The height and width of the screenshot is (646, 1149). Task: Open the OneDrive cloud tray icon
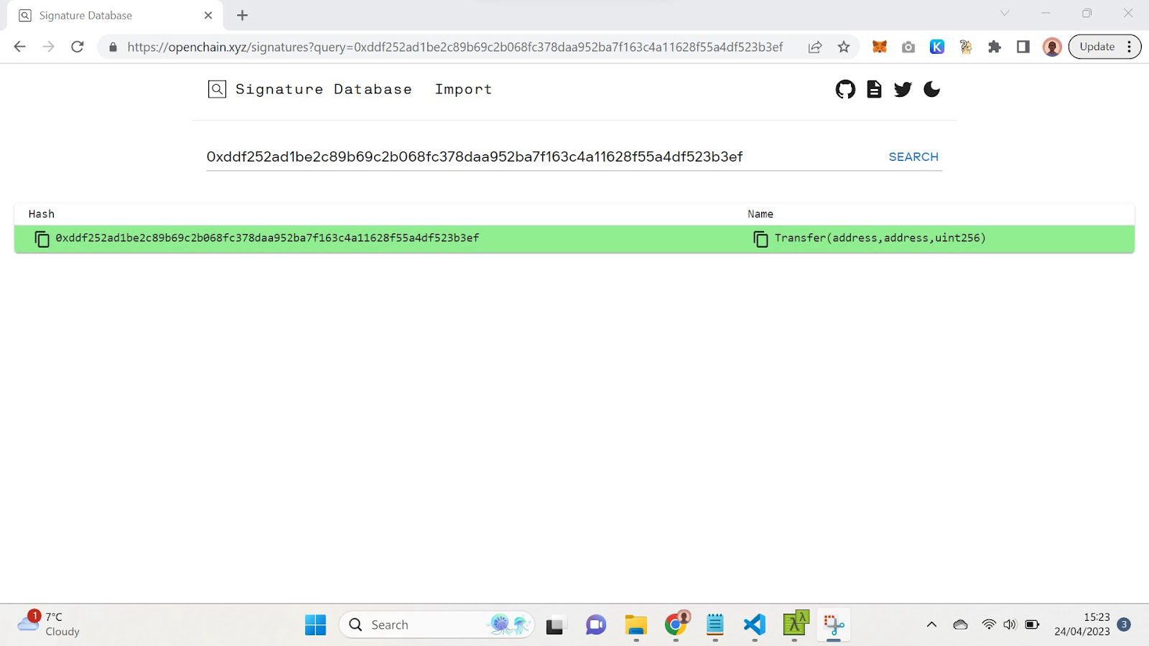pos(961,624)
